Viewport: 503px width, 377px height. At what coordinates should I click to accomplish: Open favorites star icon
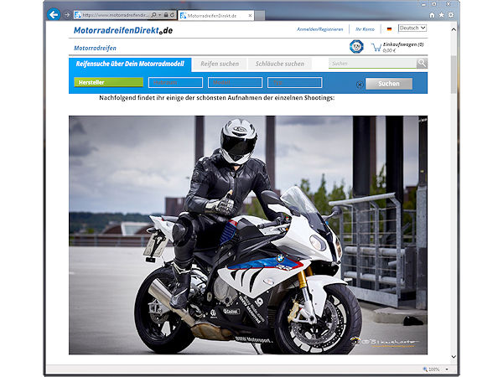point(442,15)
